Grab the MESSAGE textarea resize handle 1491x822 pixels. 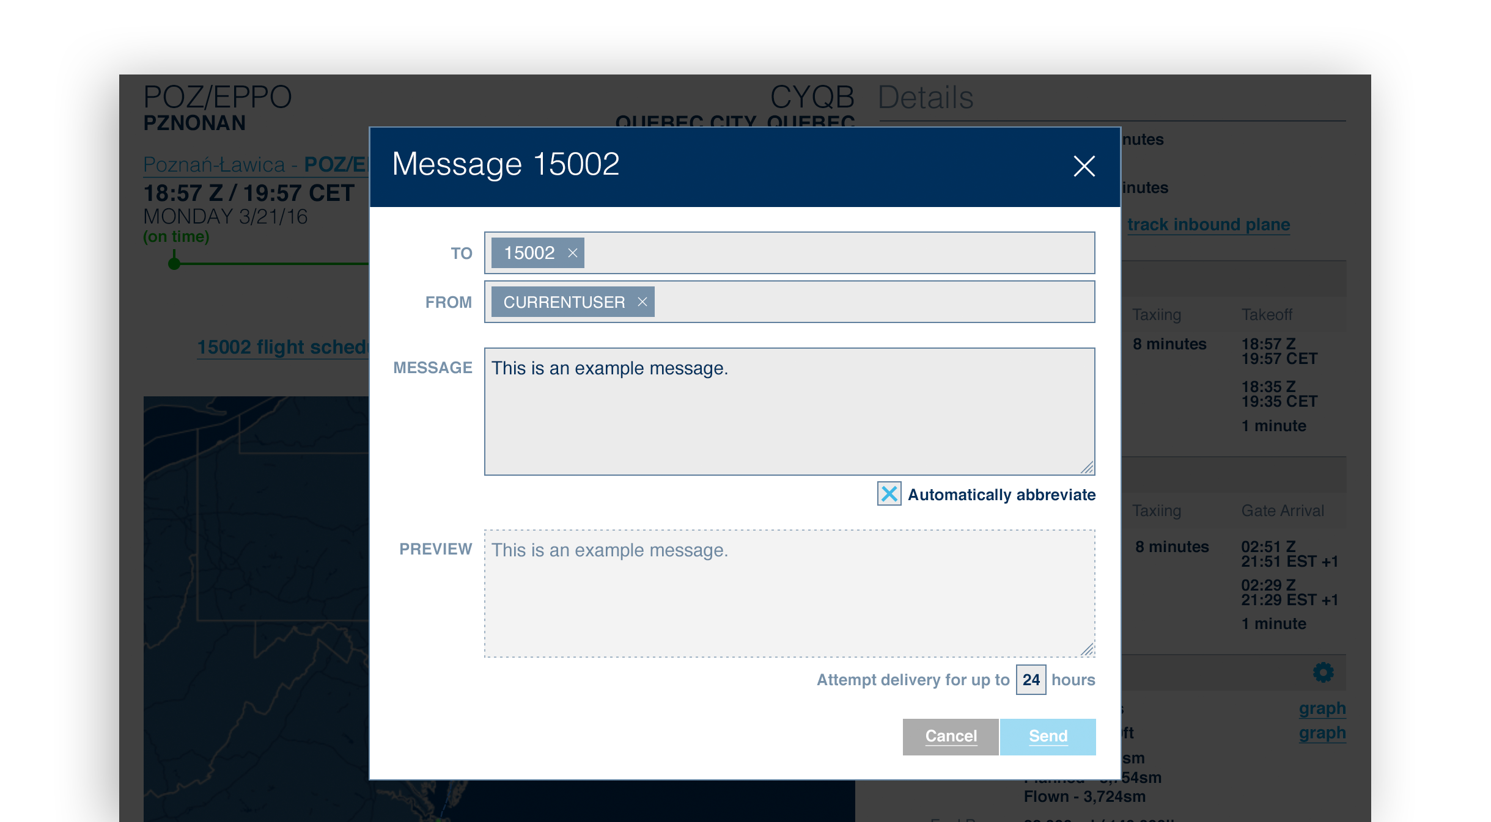click(1087, 467)
